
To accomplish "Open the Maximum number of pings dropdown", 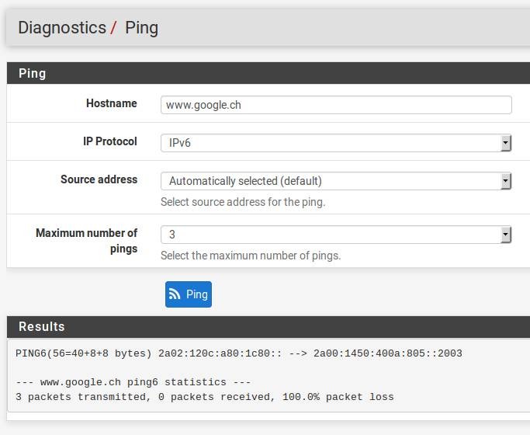I will [x=335, y=234].
